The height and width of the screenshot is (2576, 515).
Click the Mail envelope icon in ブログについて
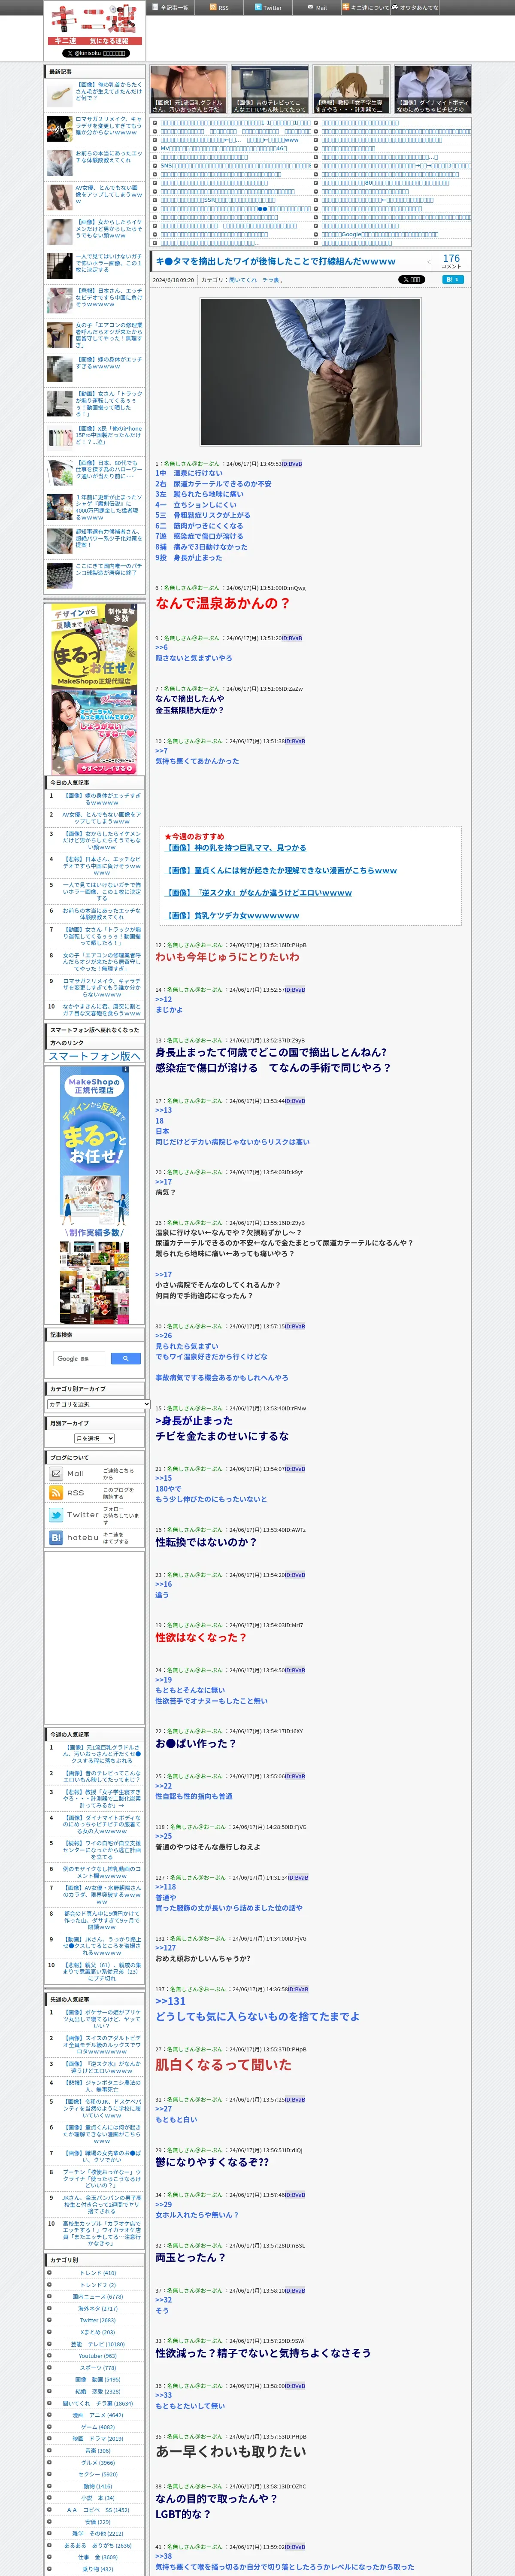56,1474
